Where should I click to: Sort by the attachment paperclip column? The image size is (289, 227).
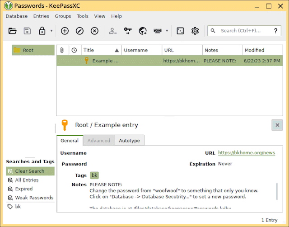click(63, 50)
